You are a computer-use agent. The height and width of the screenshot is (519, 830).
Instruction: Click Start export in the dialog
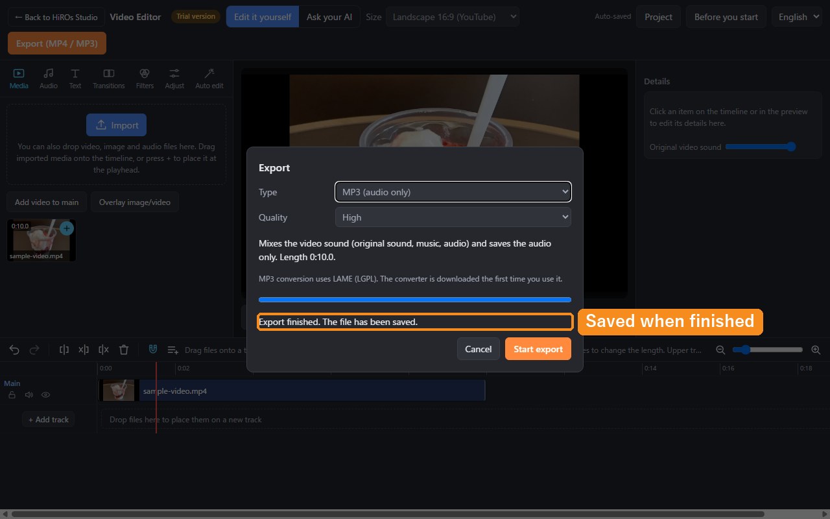point(538,349)
